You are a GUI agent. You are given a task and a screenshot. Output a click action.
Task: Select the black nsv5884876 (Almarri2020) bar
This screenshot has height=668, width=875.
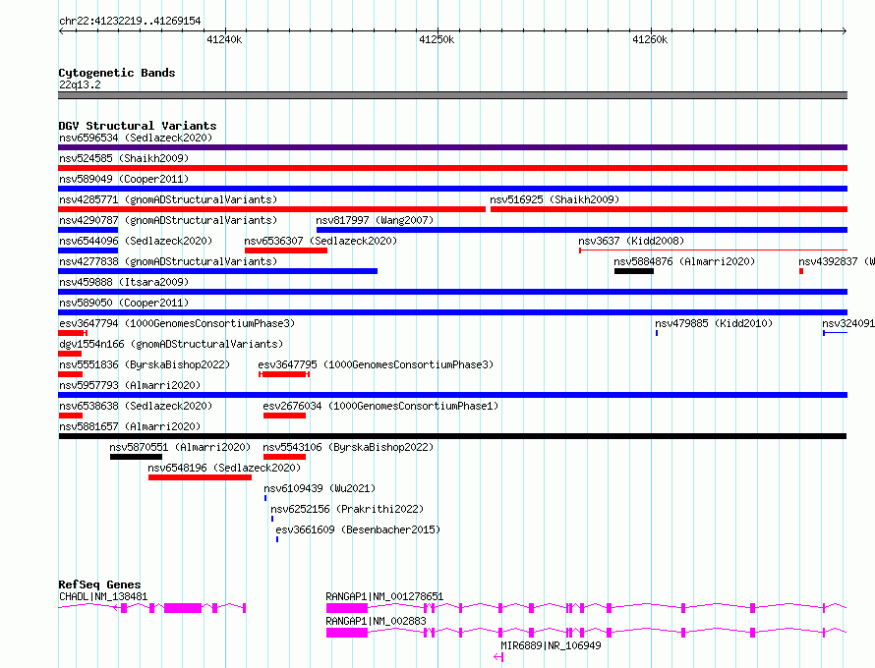634,271
